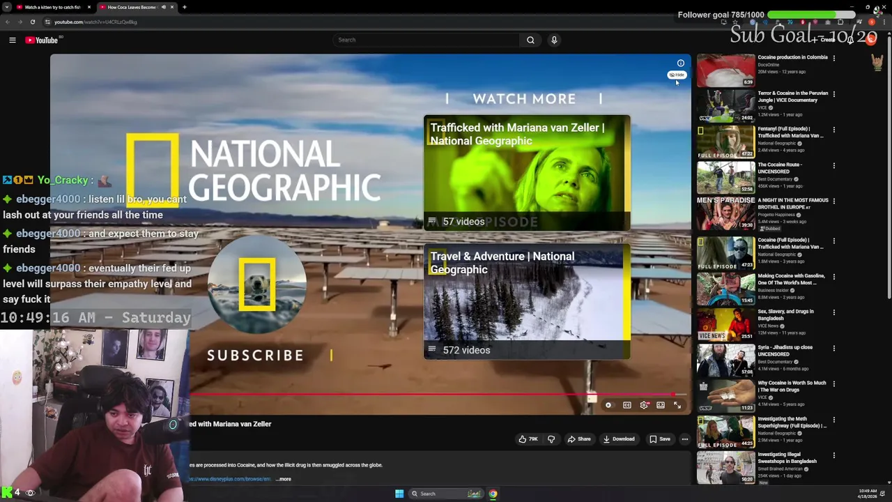Go to the YouTube home logo
892x502 pixels.
tap(42, 40)
